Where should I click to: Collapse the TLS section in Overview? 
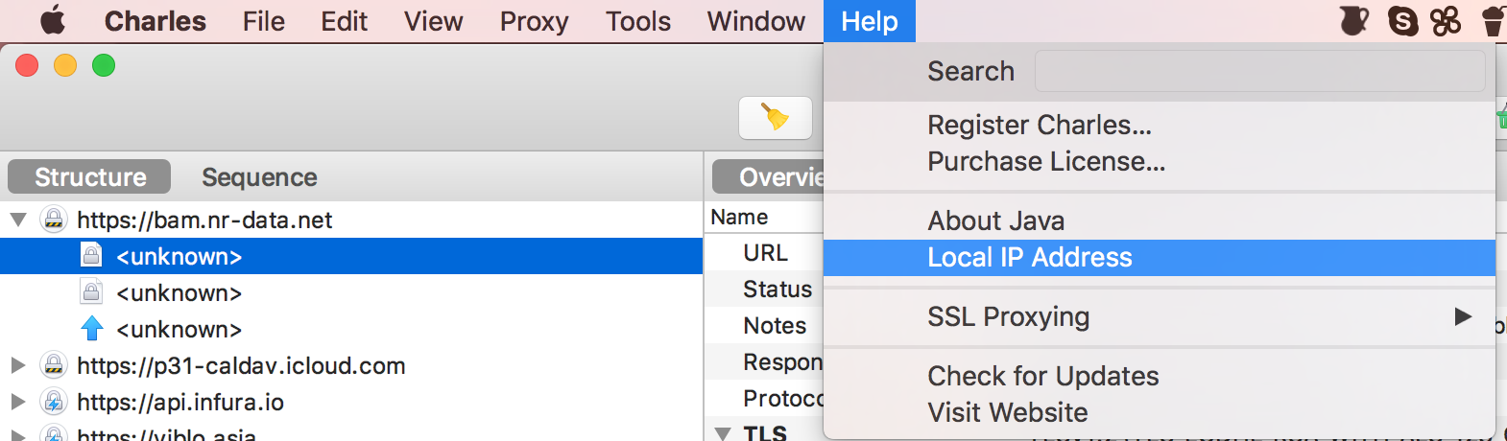coord(724,434)
